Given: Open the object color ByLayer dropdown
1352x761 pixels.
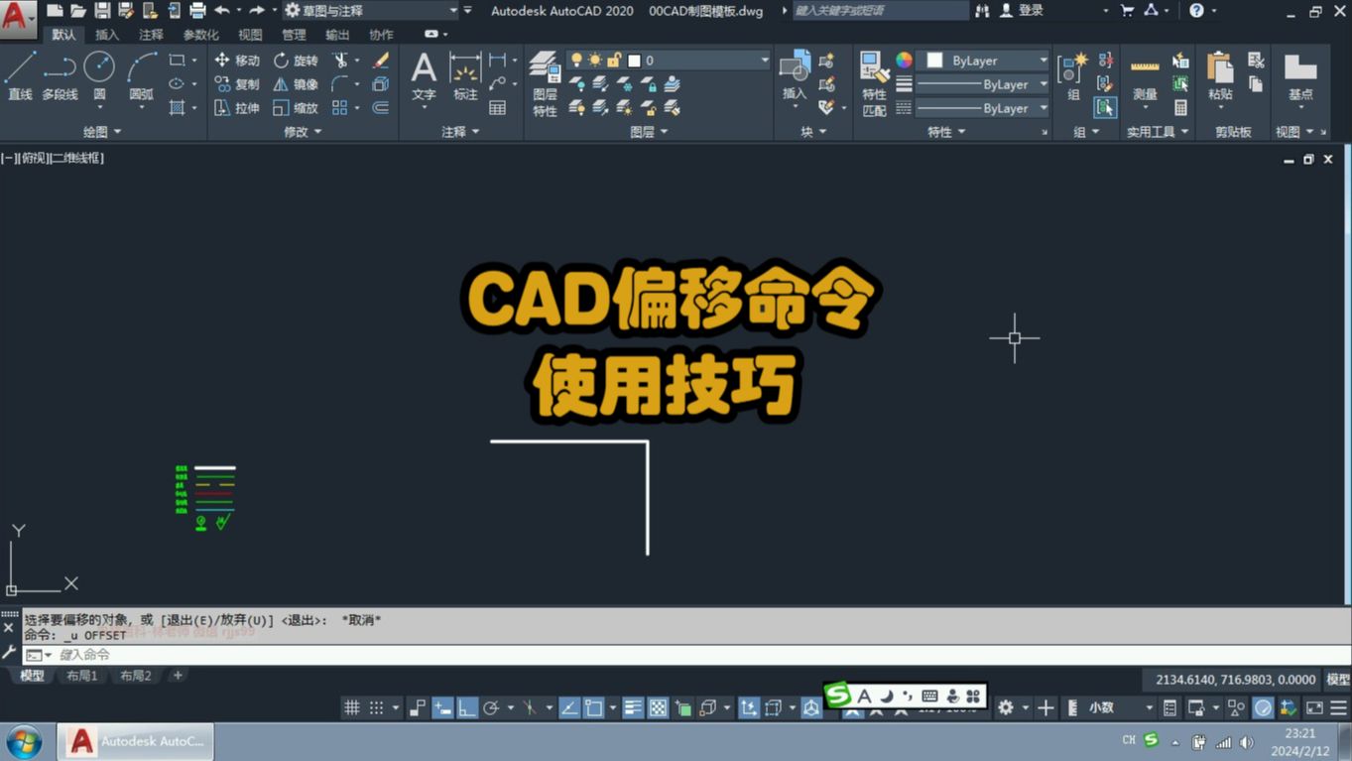Looking at the screenshot, I should coord(984,61).
